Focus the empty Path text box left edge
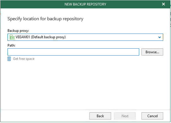 (x=10, y=52)
